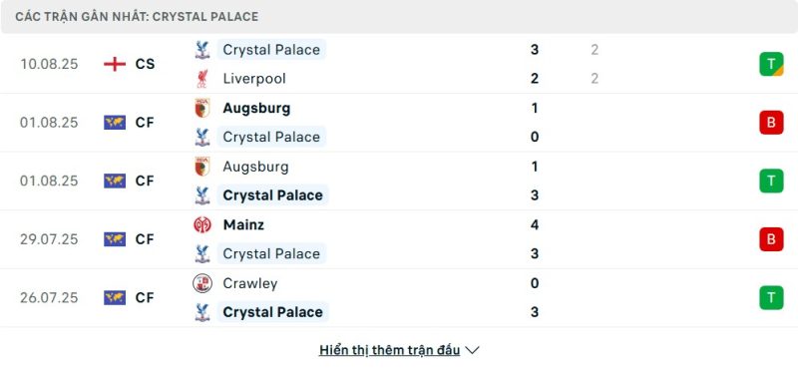Open the 26.07.25 match date row
This screenshot has height=373, width=798.
[x=399, y=297]
